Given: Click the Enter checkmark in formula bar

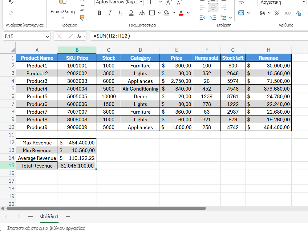Looking at the screenshot, I should (70, 36).
